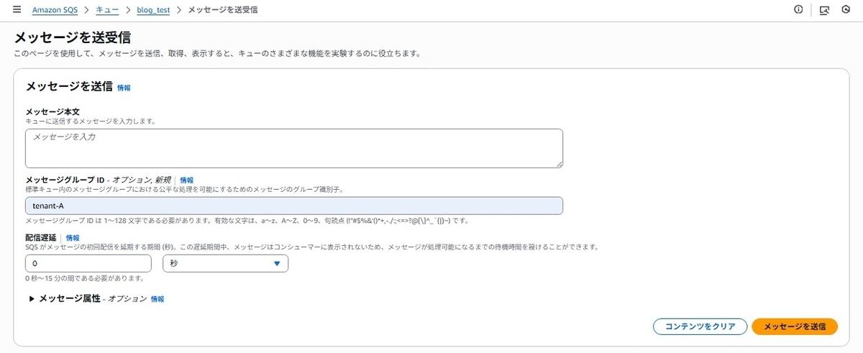
Task: Open the CloudShell panel icon
Action: (824, 10)
